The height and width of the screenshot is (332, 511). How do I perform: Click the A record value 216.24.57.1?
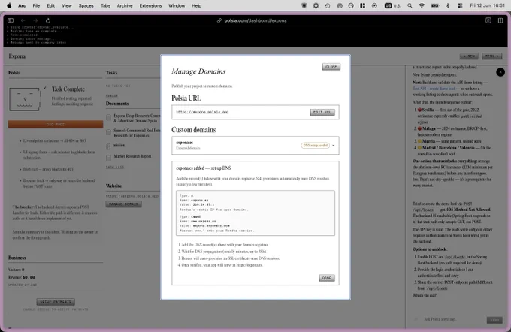click(204, 204)
